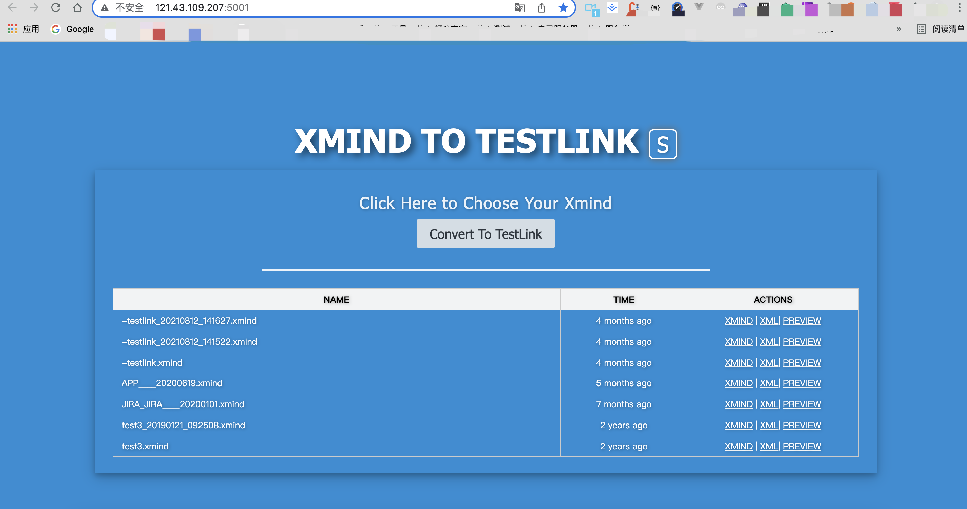Open the share page icon

541,7
